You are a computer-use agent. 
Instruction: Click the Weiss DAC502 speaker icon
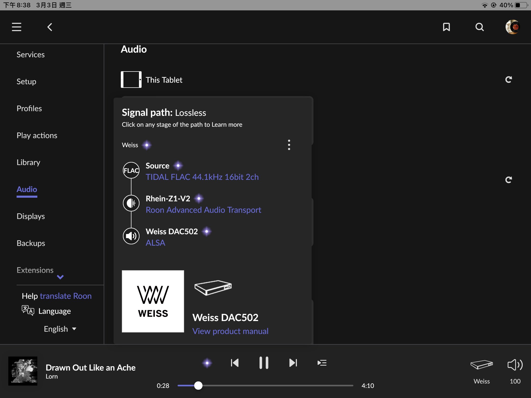click(131, 236)
